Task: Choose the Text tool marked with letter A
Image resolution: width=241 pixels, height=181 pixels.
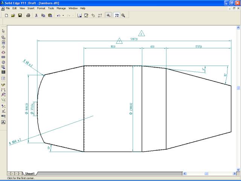Action: [x=3, y=122]
